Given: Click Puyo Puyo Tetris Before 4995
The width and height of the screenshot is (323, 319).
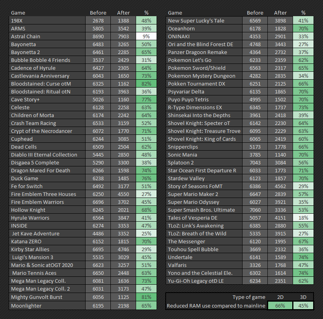Looking at the screenshot, I should (x=255, y=100).
